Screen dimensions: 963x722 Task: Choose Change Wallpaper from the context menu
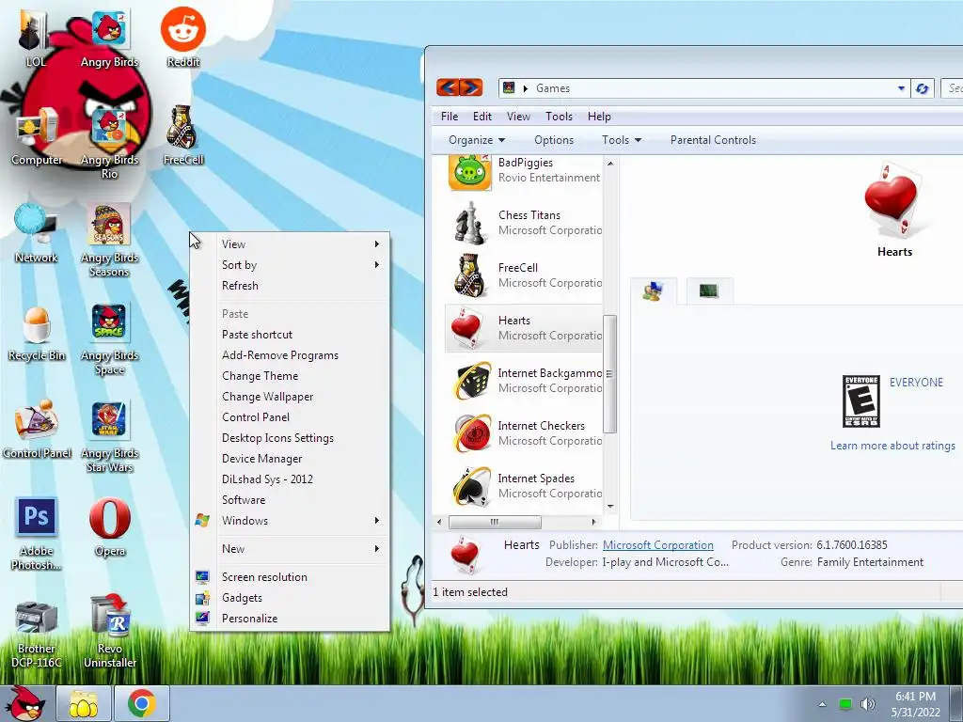(x=290, y=397)
